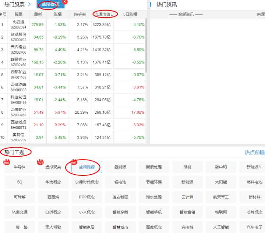Close the 盐湖提锂 filter tag
Screen dimensions: 265x233
pyautogui.click(x=64, y=1)
